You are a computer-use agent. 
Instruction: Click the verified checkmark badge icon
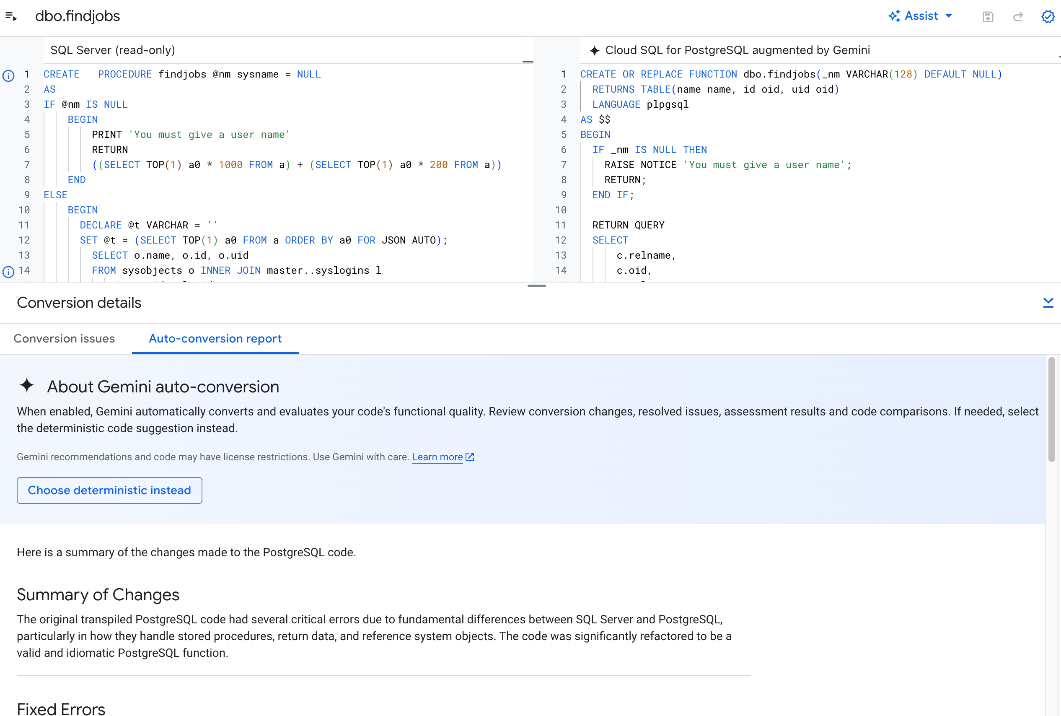1048,17
